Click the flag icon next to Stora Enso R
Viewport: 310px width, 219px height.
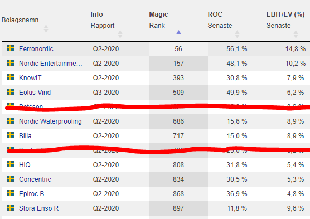point(11,207)
